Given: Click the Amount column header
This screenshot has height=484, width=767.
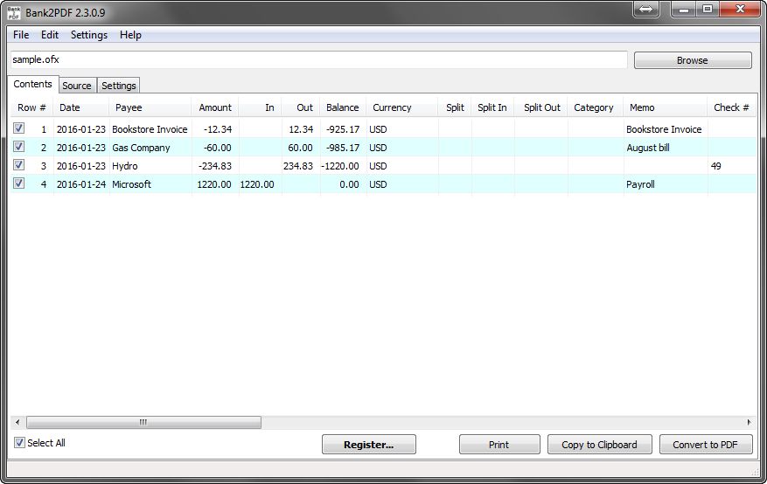Looking at the screenshot, I should 215,107.
